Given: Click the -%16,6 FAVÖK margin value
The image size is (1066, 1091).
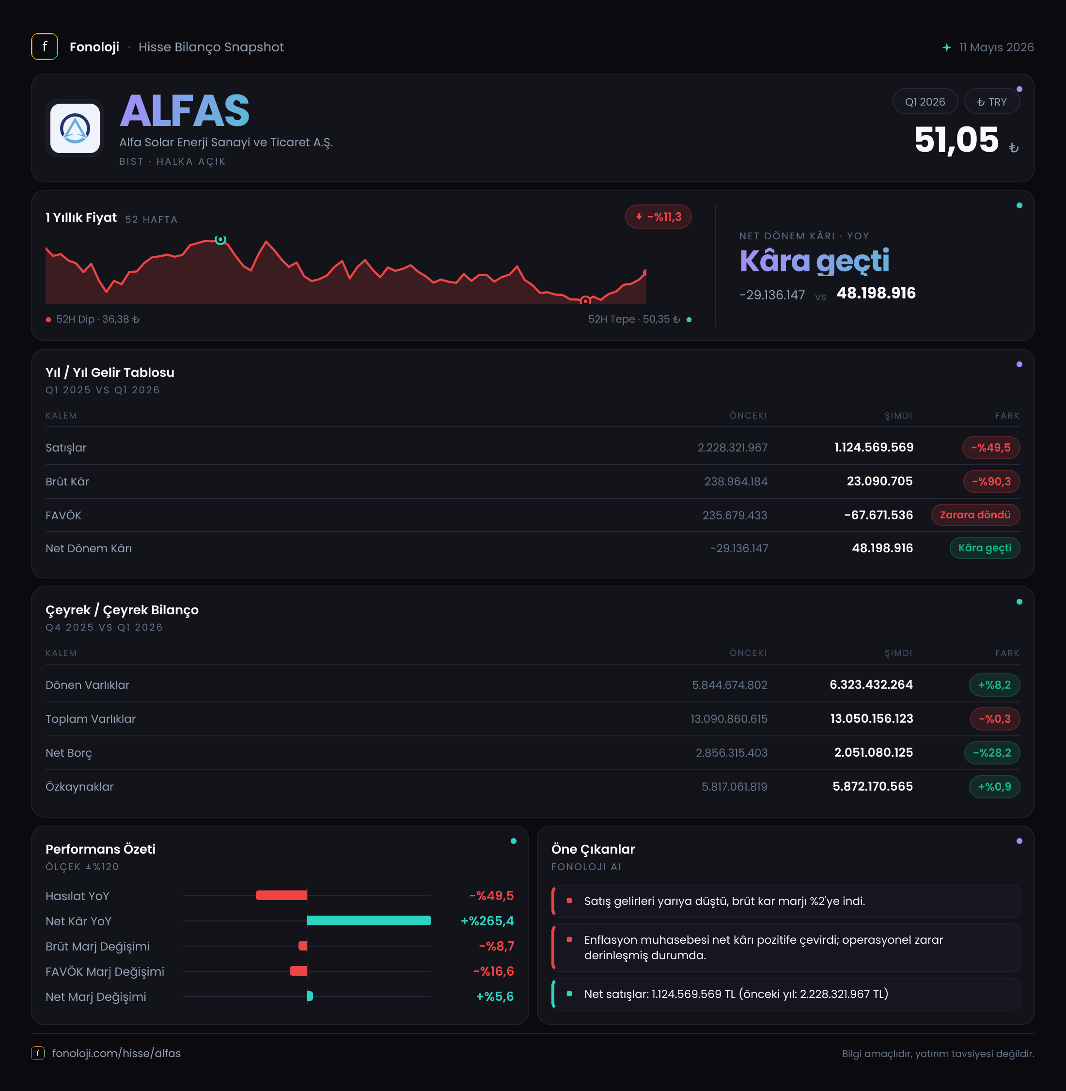Looking at the screenshot, I should coord(493,971).
